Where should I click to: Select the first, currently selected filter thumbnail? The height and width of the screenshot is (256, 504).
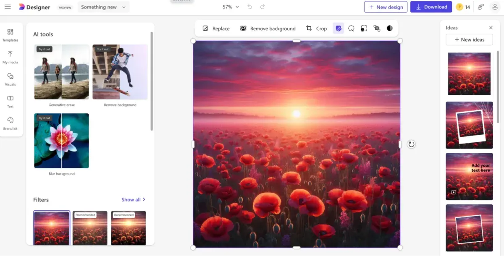[x=52, y=228]
